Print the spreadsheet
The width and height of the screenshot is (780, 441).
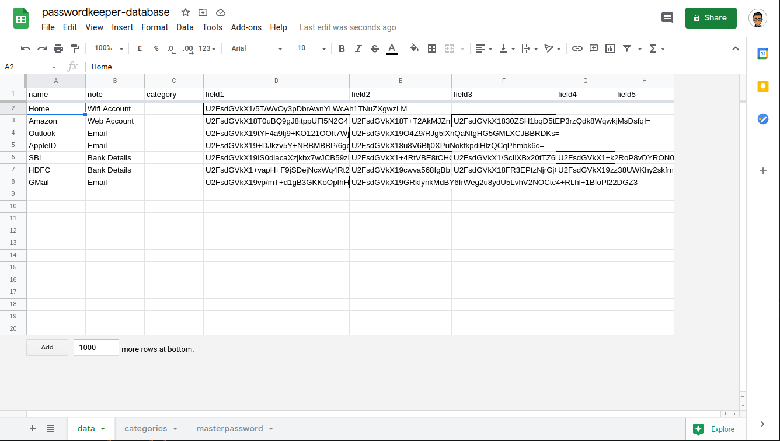(58, 48)
